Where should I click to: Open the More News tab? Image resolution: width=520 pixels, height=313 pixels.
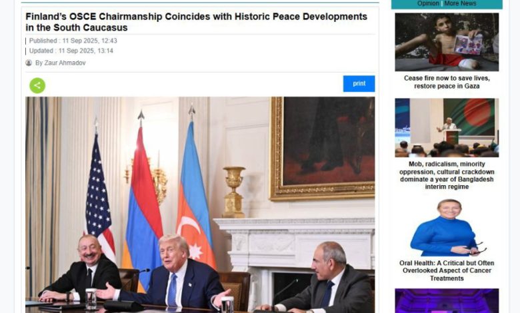[460, 3]
